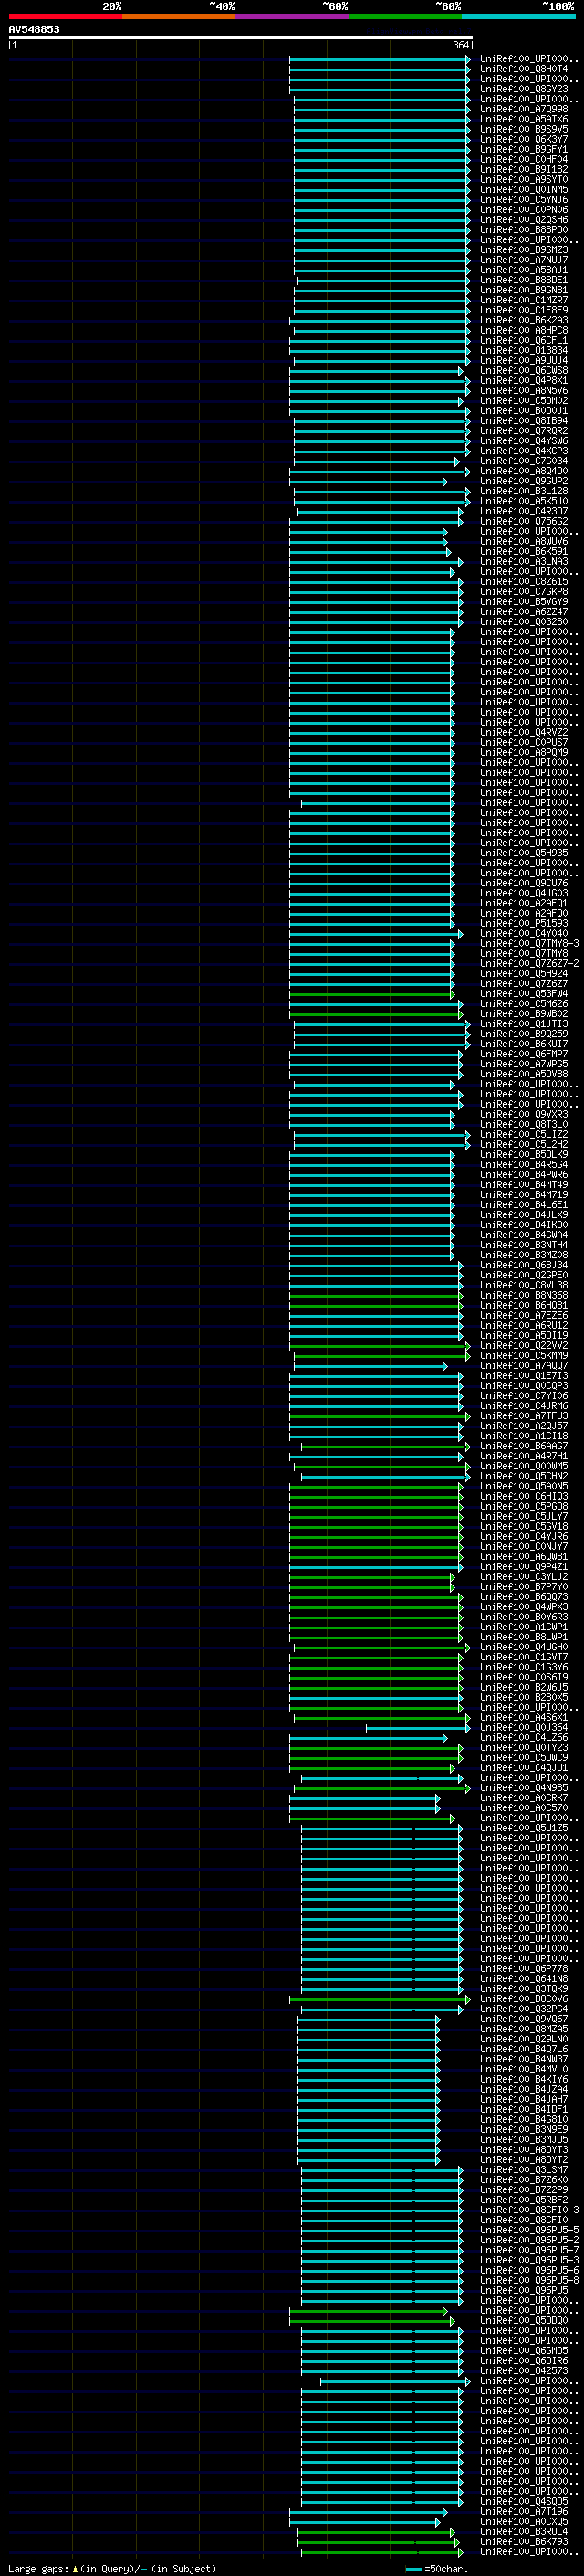Open hit UniRef100_B5DLK9

523,1154
